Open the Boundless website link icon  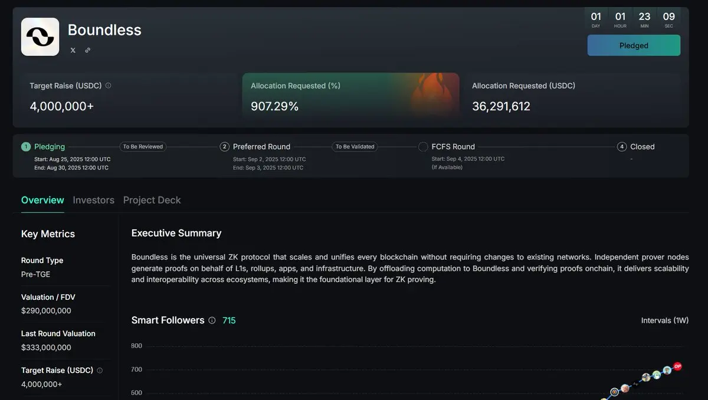(88, 50)
